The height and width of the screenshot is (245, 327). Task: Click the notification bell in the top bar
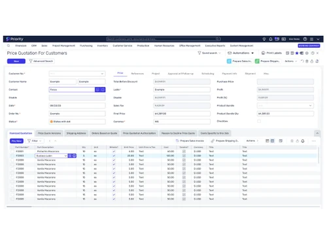[x=271, y=39]
